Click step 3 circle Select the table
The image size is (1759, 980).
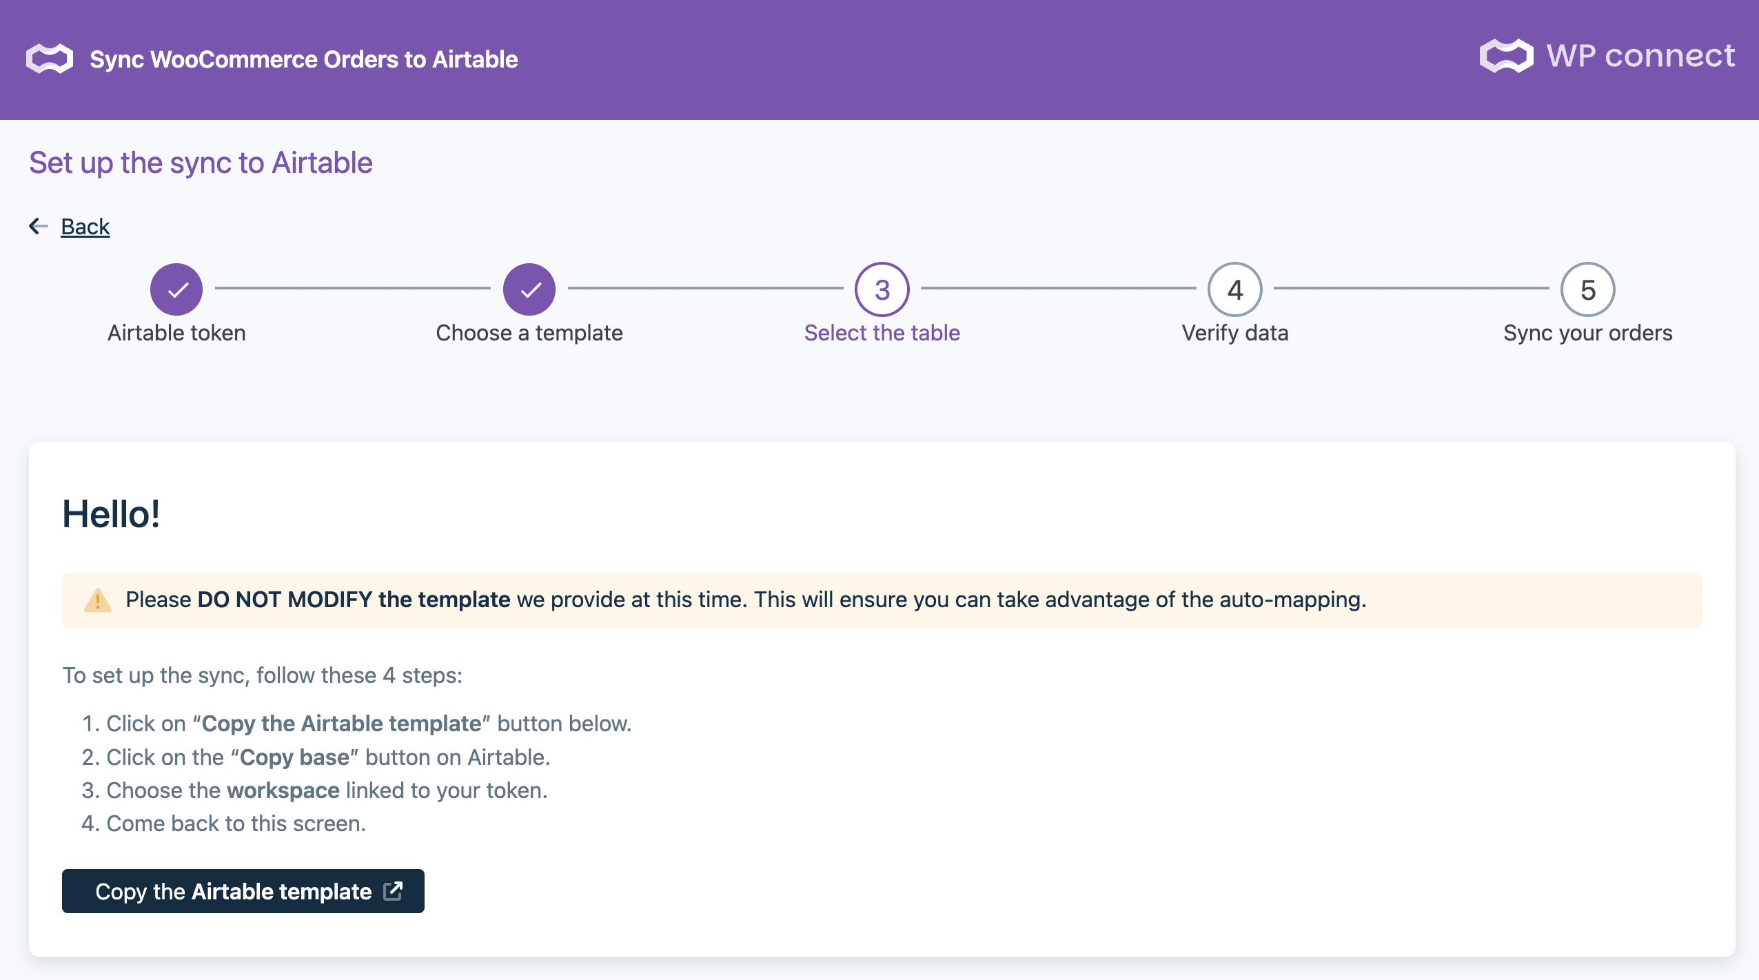point(882,289)
